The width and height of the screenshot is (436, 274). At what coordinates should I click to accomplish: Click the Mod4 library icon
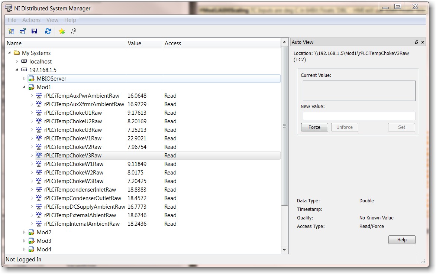click(x=32, y=249)
